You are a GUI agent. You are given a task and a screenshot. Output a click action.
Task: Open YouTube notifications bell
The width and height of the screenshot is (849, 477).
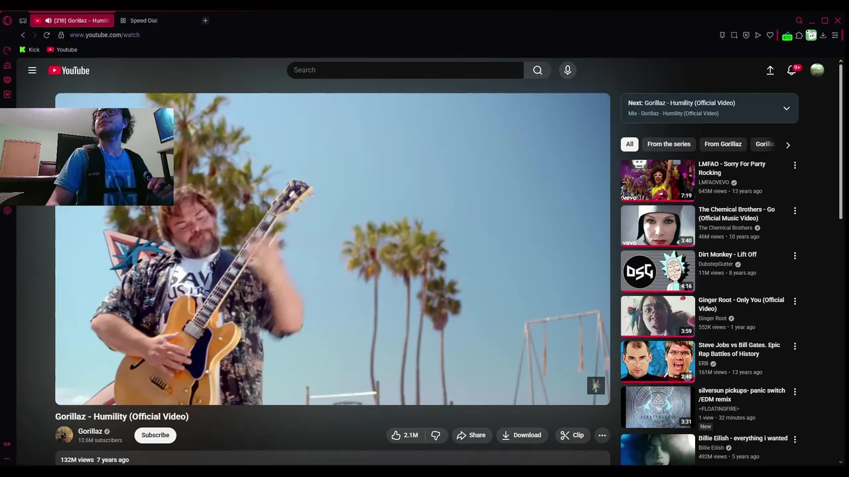pos(792,70)
